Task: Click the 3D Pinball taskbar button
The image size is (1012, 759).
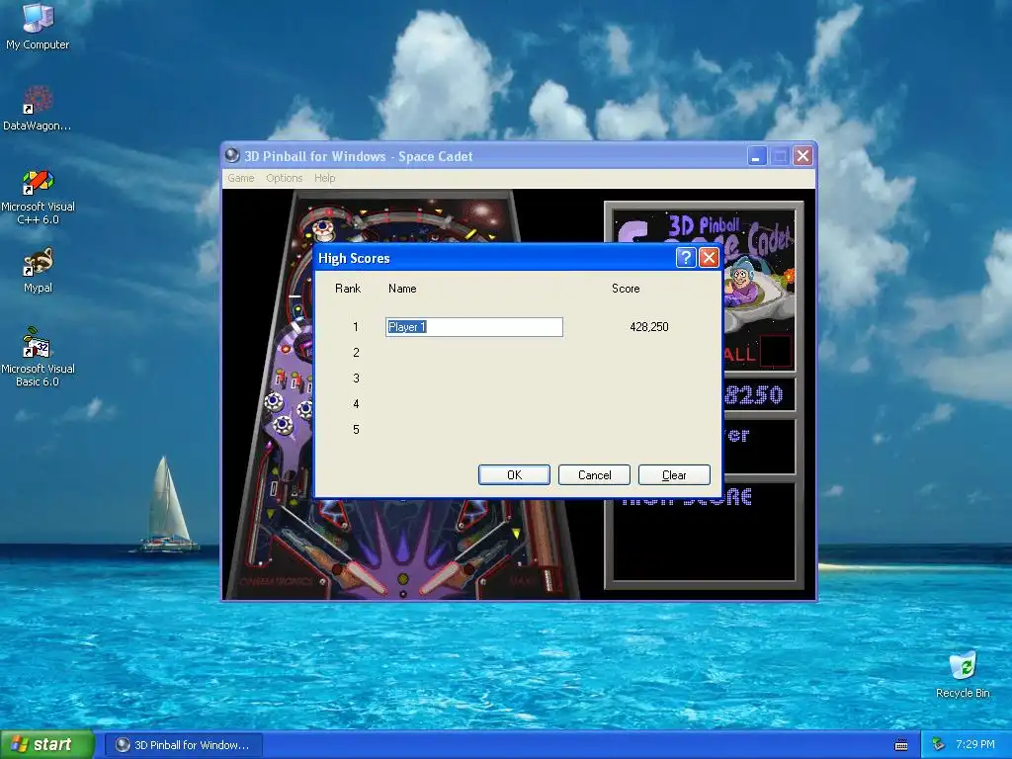Action: click(x=184, y=745)
